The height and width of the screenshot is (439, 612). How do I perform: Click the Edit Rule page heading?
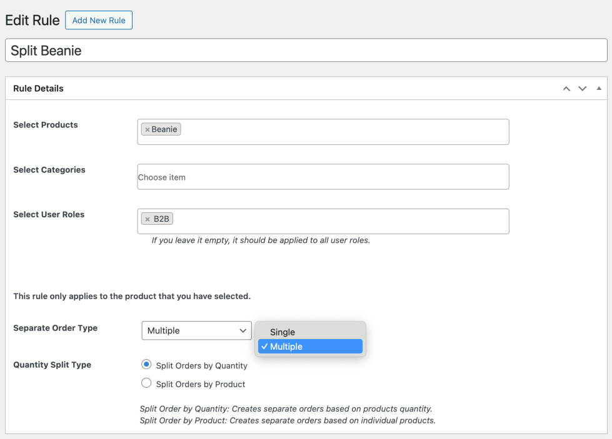[33, 20]
